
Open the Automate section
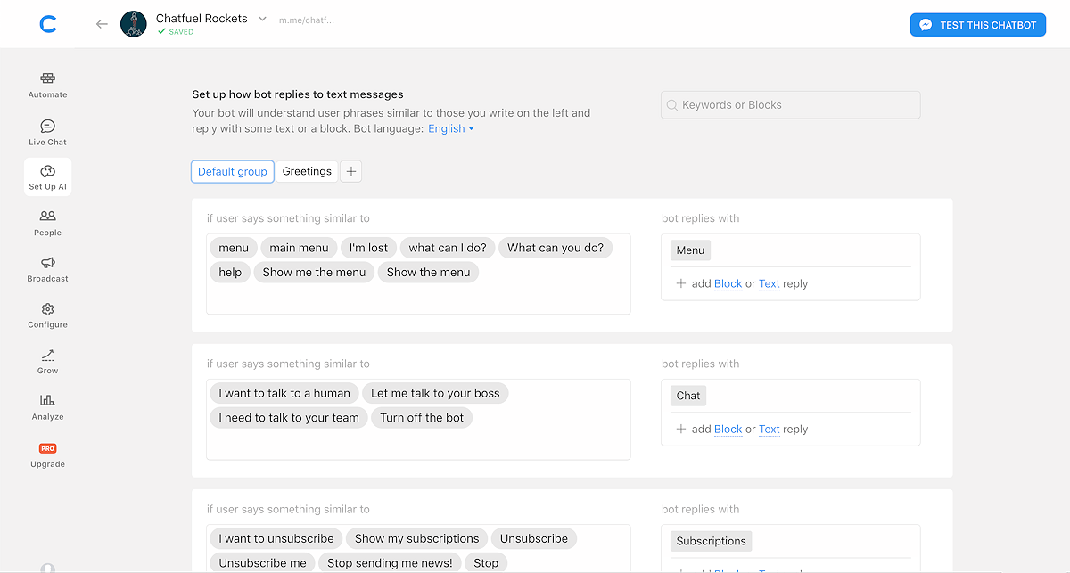48,85
